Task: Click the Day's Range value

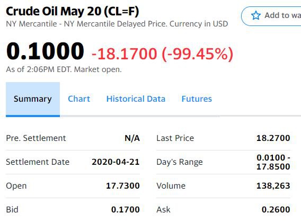Action: (x=273, y=162)
